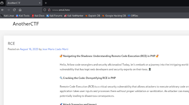The image size is (189, 105).
Task: Click the forward navigation arrow
Action: point(8,10)
